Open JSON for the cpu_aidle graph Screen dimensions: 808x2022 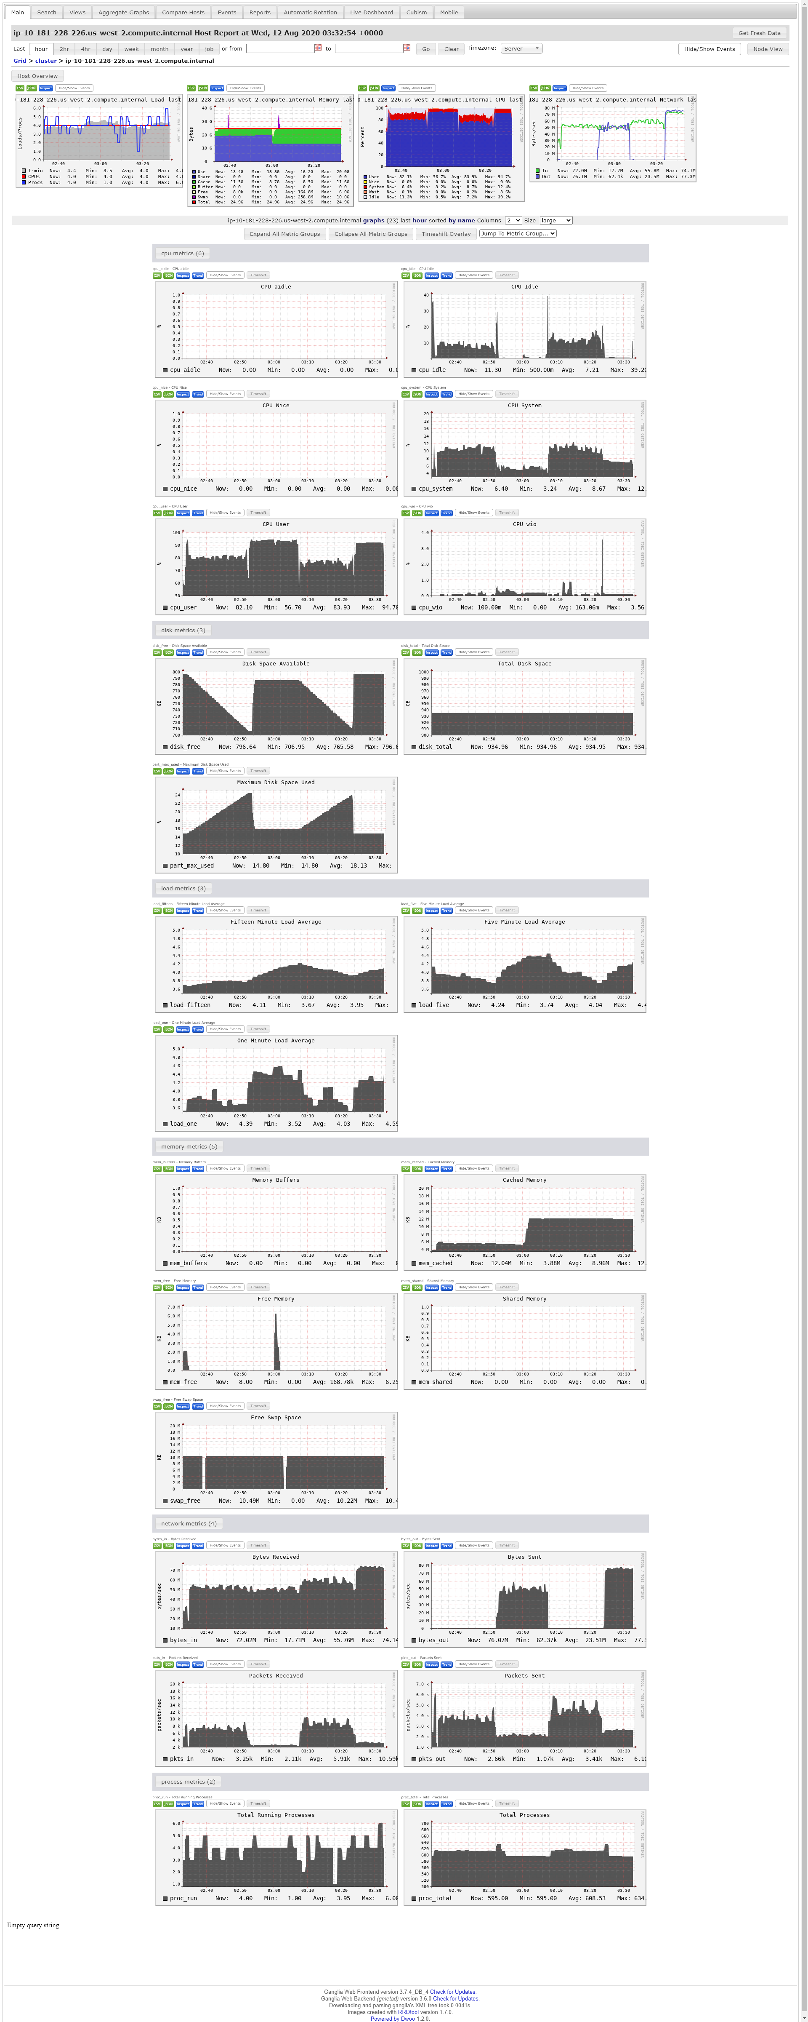168,275
